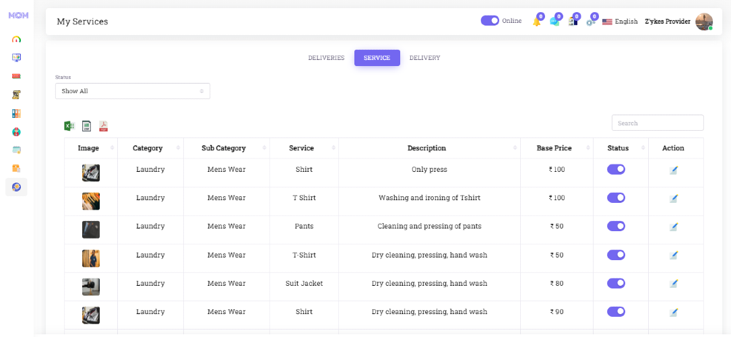Download the table as PDF
The width and height of the screenshot is (731, 337).
click(x=103, y=126)
